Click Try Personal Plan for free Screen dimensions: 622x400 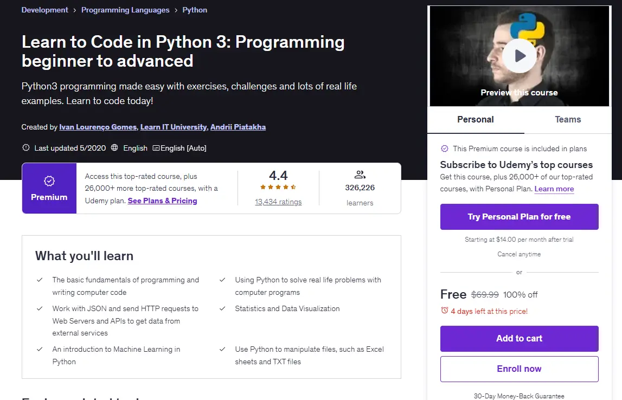[x=520, y=217]
